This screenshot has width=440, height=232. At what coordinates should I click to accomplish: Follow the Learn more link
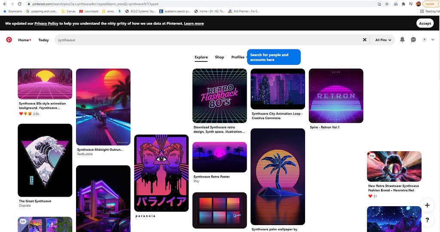click(194, 24)
